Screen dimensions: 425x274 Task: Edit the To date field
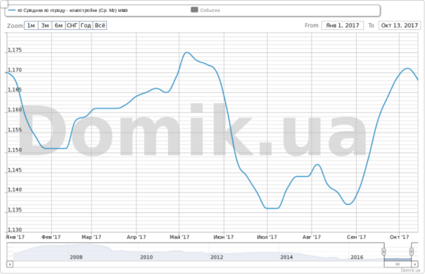(399, 26)
